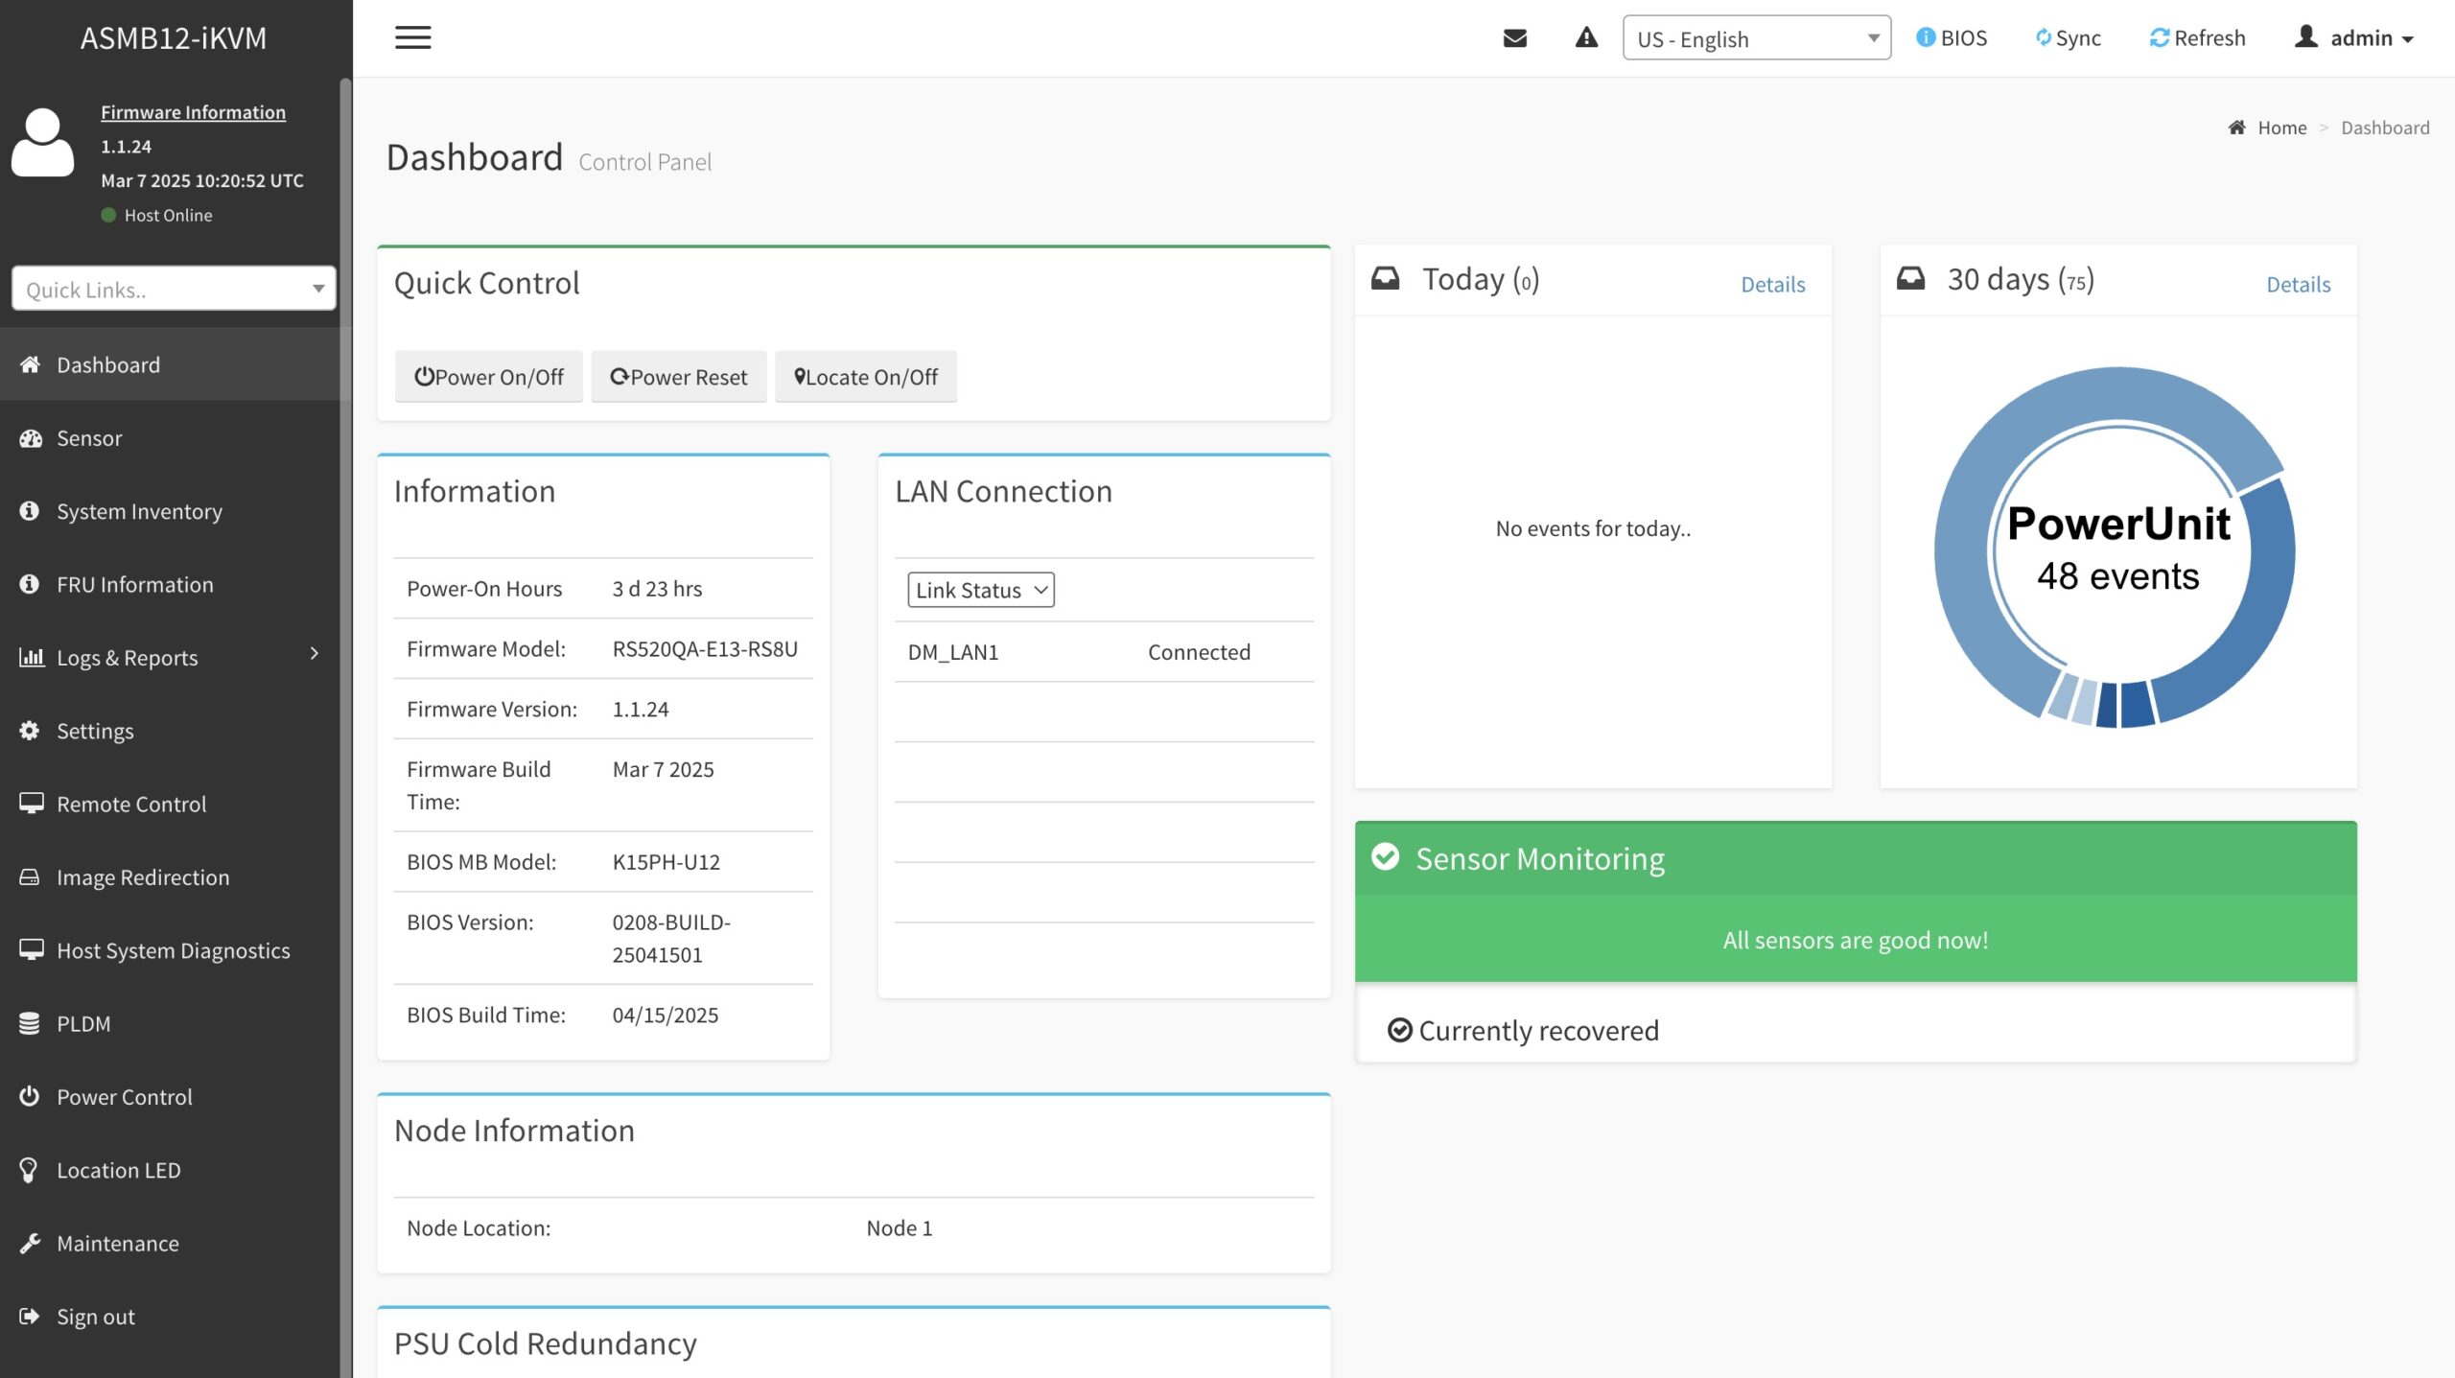This screenshot has width=2455, height=1378.
Task: Click the BIOS info icon in the top bar
Action: pyautogui.click(x=1925, y=37)
